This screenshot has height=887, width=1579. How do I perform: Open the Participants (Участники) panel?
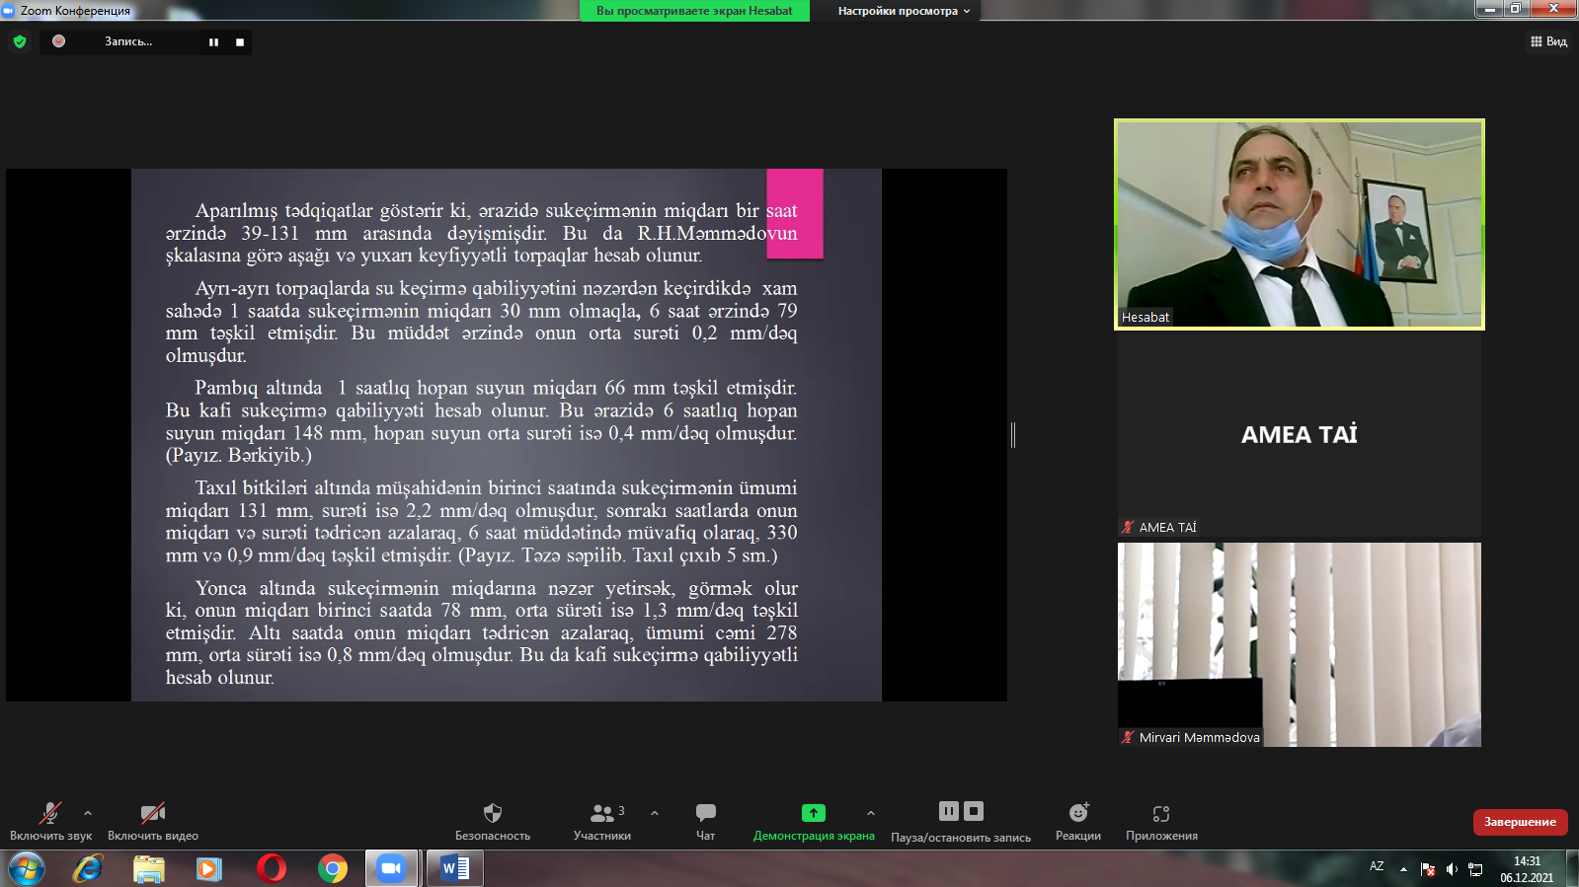point(601,813)
